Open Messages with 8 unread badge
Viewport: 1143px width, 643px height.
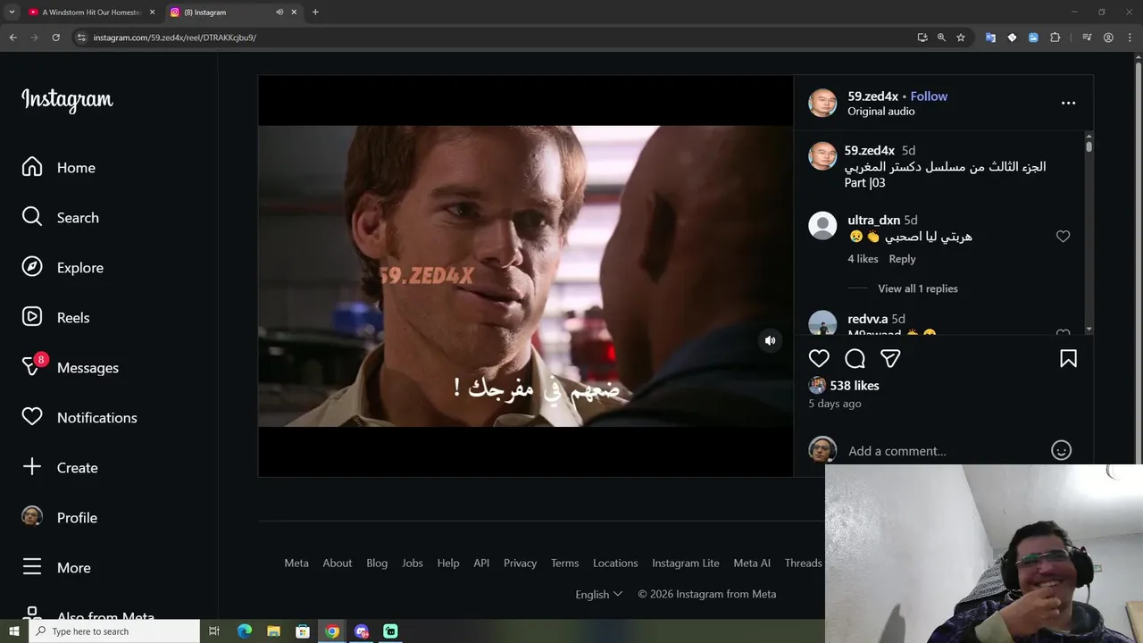click(71, 367)
